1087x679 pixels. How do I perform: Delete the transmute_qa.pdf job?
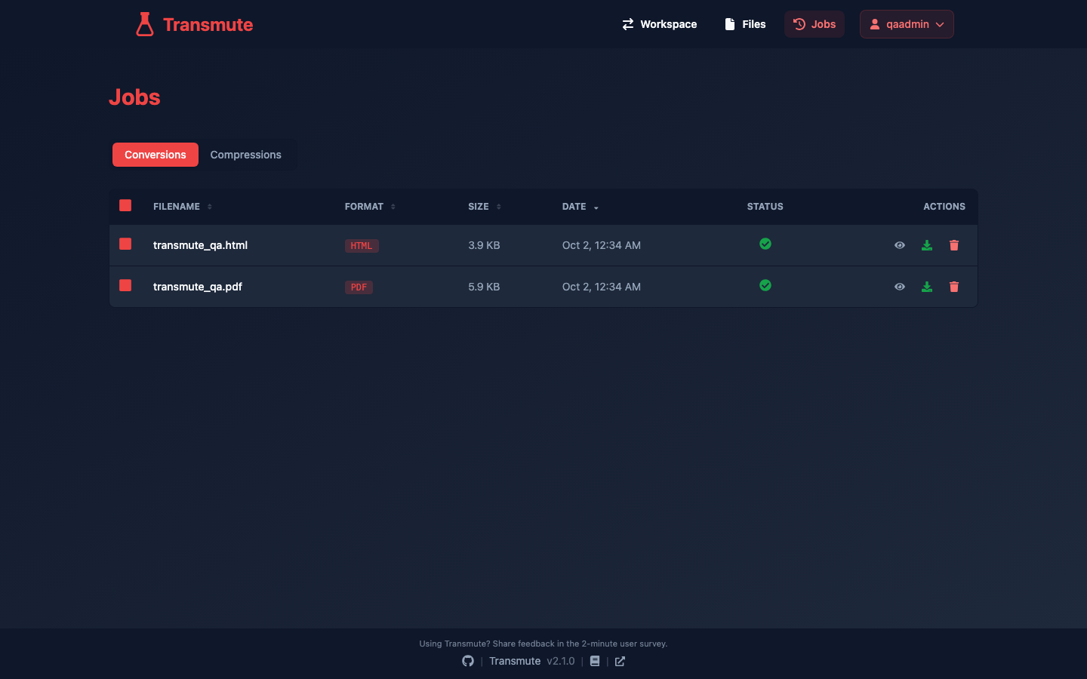coord(954,287)
